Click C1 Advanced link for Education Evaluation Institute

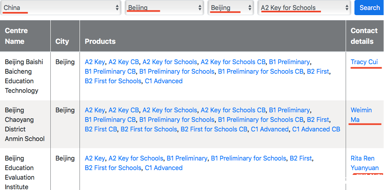[x=163, y=168]
